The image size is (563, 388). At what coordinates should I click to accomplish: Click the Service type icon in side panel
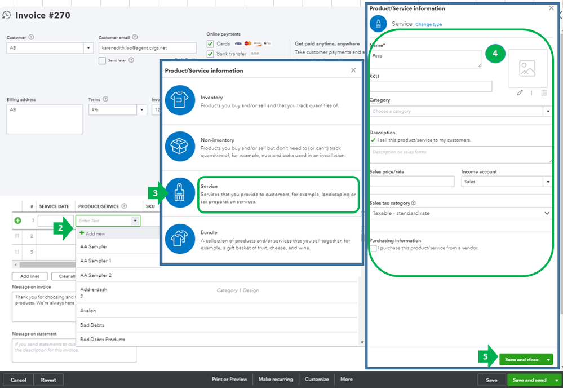tap(378, 24)
